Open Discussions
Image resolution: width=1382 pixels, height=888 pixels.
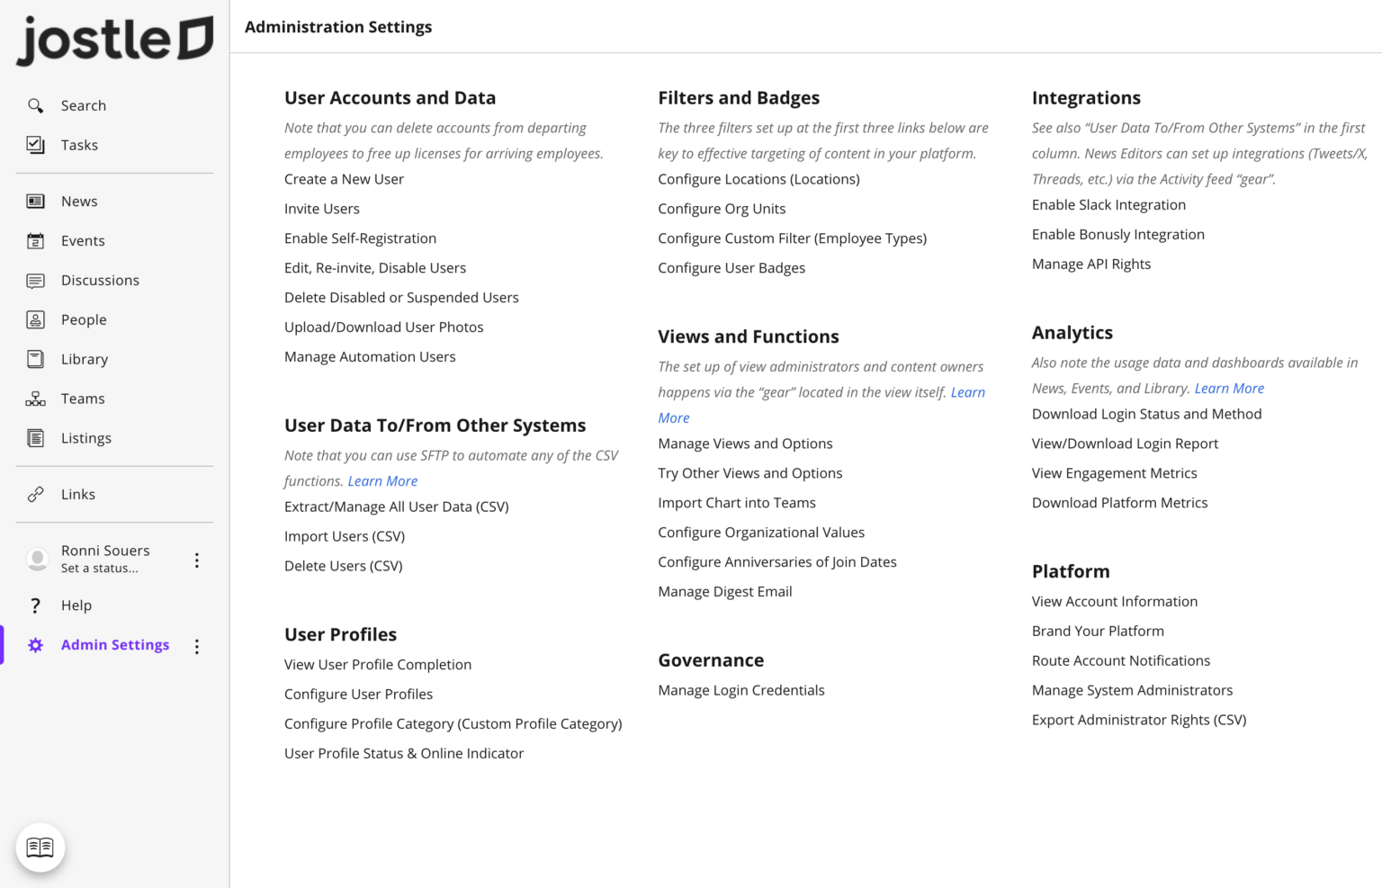coord(36,280)
